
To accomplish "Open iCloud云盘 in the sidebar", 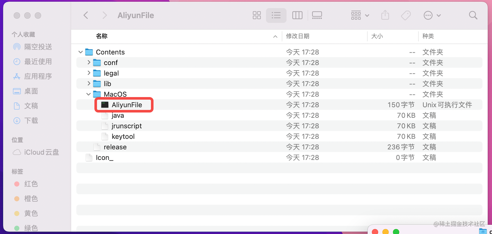I will [x=36, y=152].
